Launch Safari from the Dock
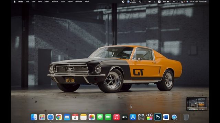The height and width of the screenshot is (123, 220). point(51,117)
